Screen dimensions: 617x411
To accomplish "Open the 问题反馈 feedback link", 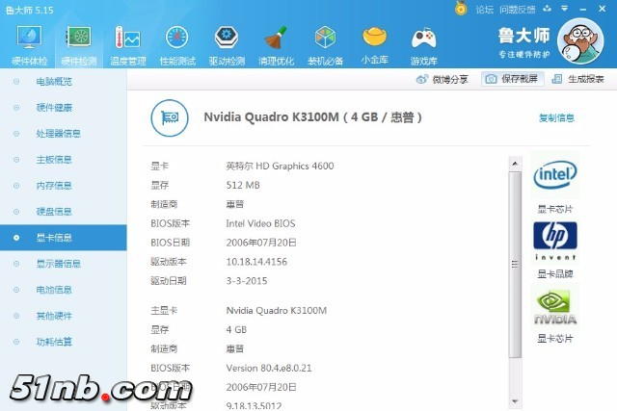I will (518, 10).
